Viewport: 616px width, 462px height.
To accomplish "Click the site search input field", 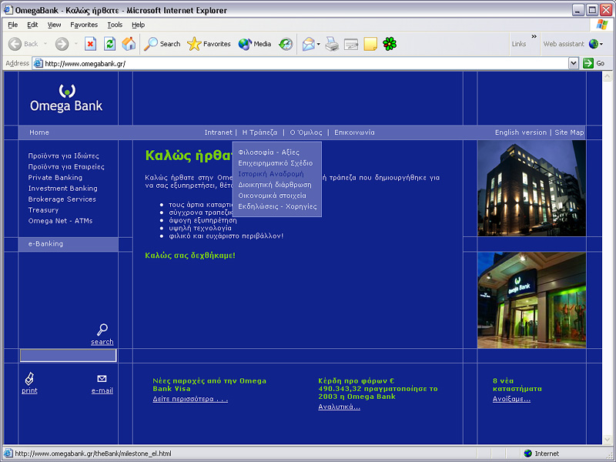I will [69, 356].
